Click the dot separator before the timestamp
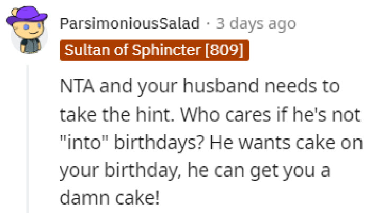Screen dimensions: 370x213 pos(208,24)
